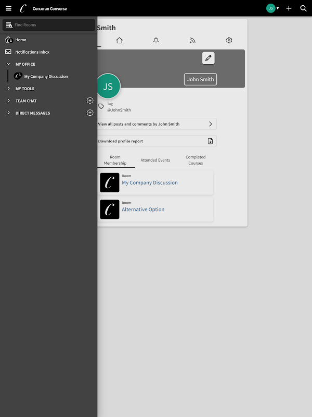Click the Corcoran Converse title text

click(x=49, y=8)
